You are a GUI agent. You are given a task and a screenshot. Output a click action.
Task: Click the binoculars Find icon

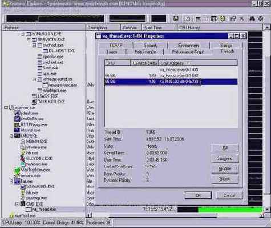click(252, 19)
